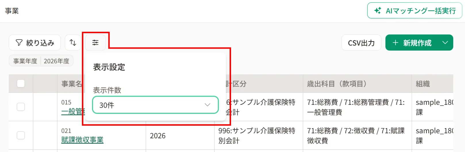Open the 賦課徴収事業 link
The height and width of the screenshot is (152, 465).
pyautogui.click(x=82, y=140)
